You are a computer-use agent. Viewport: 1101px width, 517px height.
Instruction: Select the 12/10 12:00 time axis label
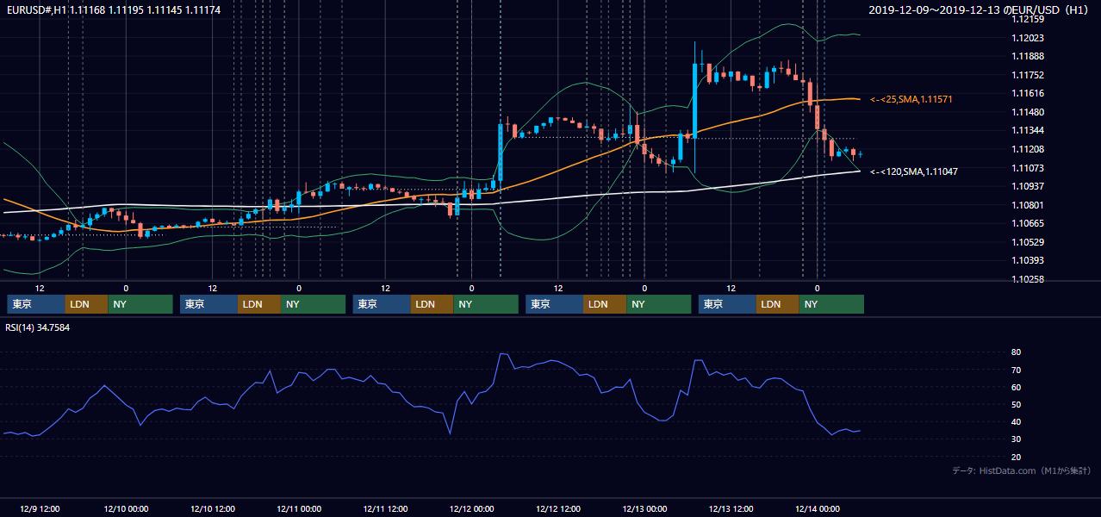(212, 508)
